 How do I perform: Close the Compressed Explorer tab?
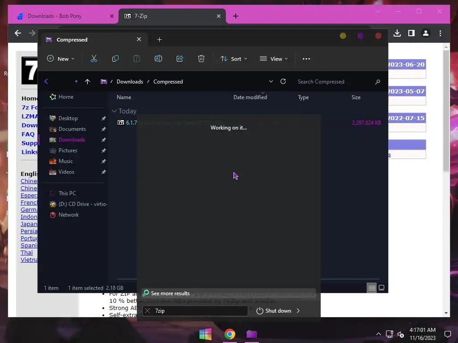point(139,39)
